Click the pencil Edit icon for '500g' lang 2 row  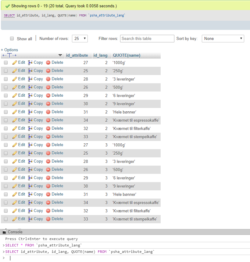click(x=15, y=87)
